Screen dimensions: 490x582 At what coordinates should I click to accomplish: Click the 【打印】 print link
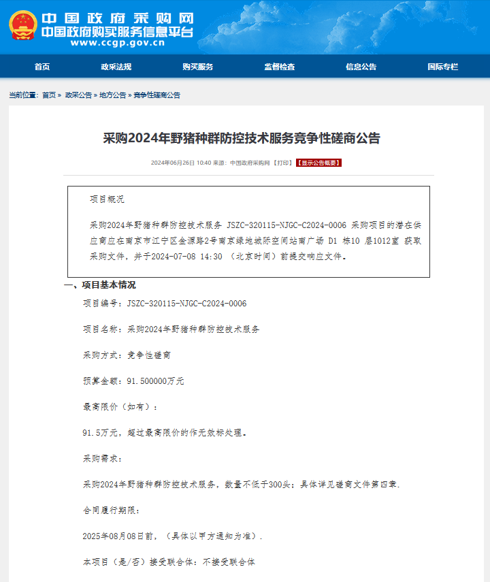(283, 163)
